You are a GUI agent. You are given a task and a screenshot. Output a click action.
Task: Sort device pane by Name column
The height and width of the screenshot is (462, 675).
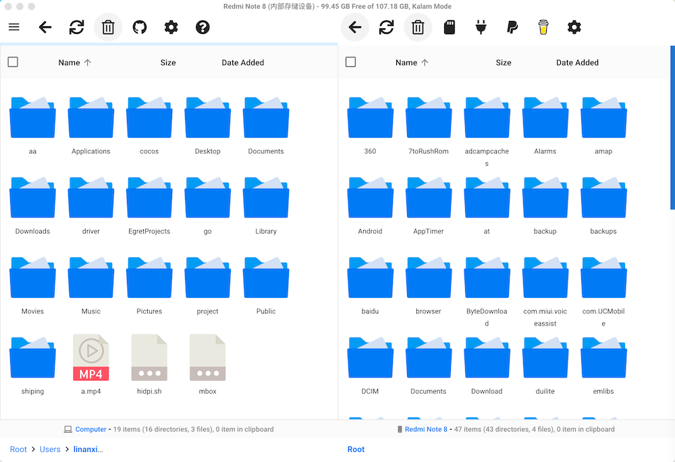click(412, 62)
